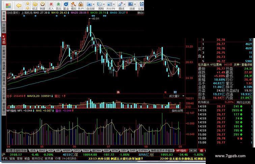The height and width of the screenshot is (164, 255).
Task: Open the 测速 speed test icon
Action: click(42, 4)
